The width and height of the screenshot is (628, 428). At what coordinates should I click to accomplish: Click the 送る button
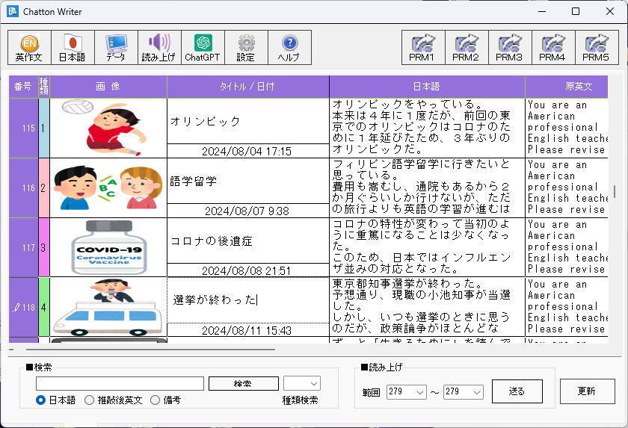(x=517, y=391)
